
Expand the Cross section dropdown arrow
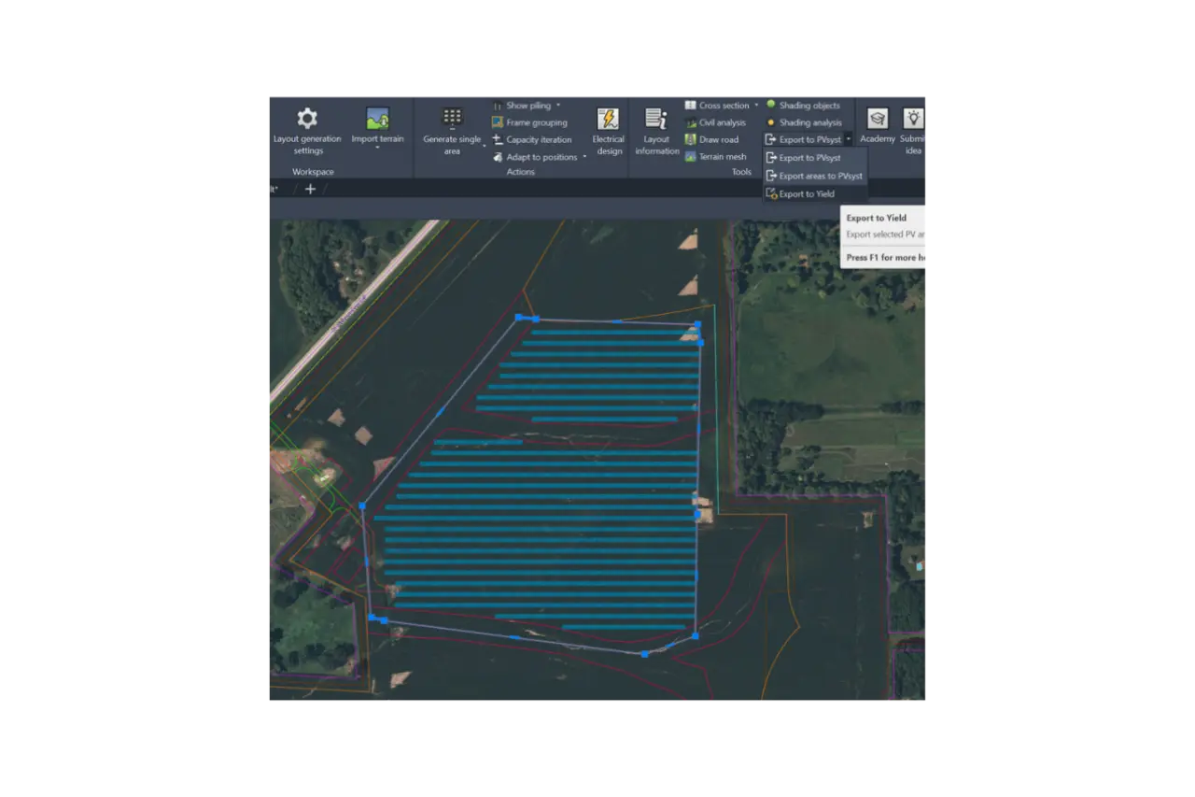click(756, 106)
